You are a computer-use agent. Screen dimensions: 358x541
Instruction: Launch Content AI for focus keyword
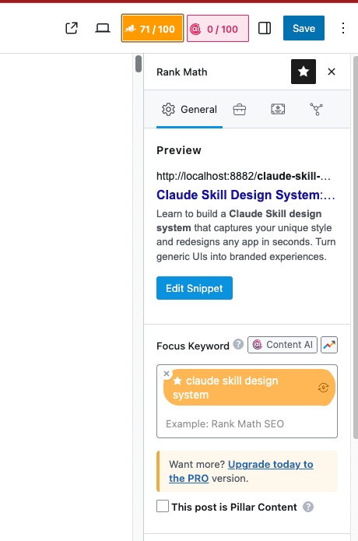283,345
